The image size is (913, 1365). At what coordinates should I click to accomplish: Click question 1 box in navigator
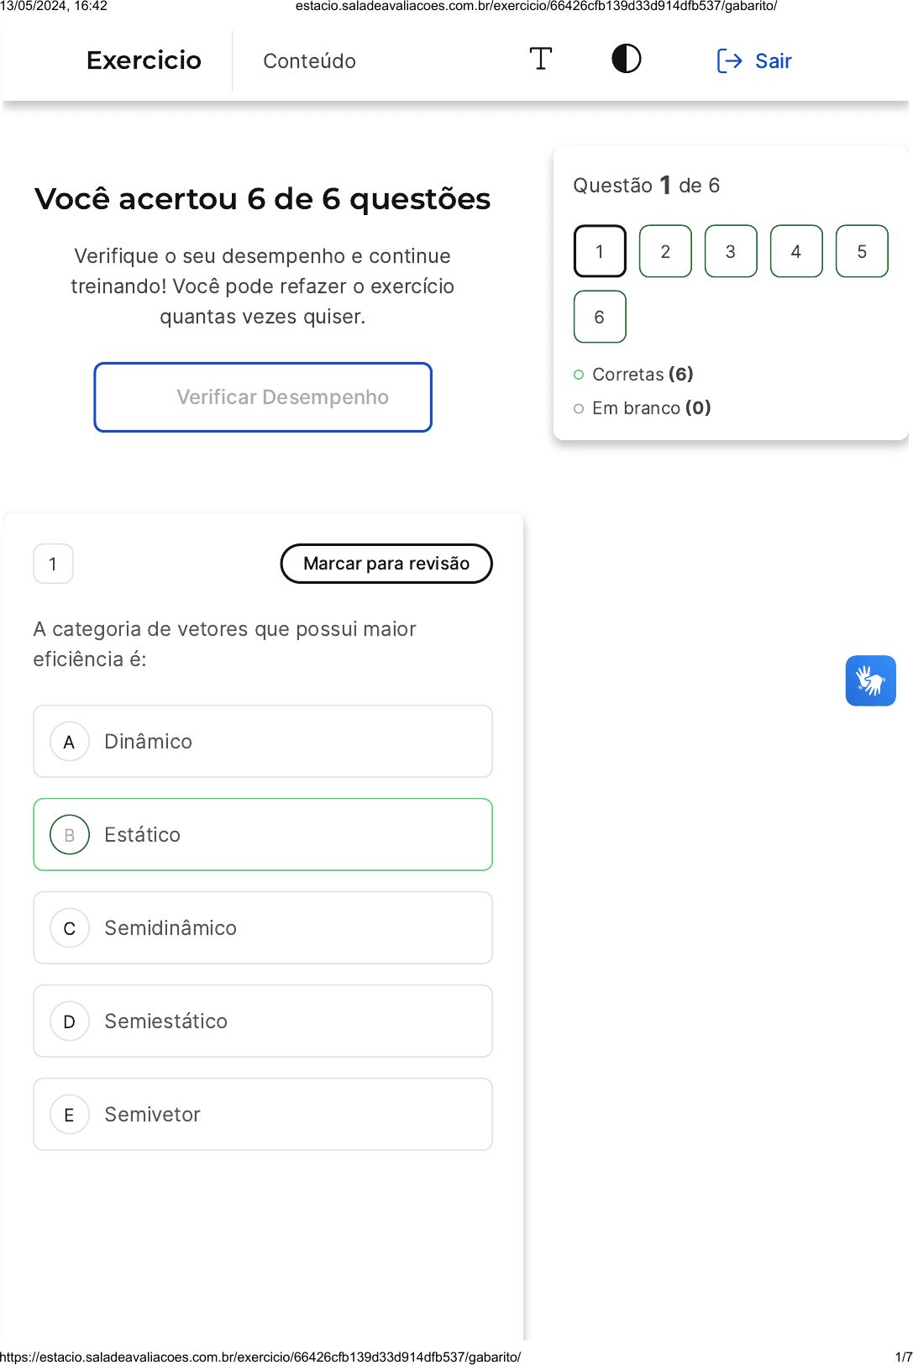pos(600,251)
